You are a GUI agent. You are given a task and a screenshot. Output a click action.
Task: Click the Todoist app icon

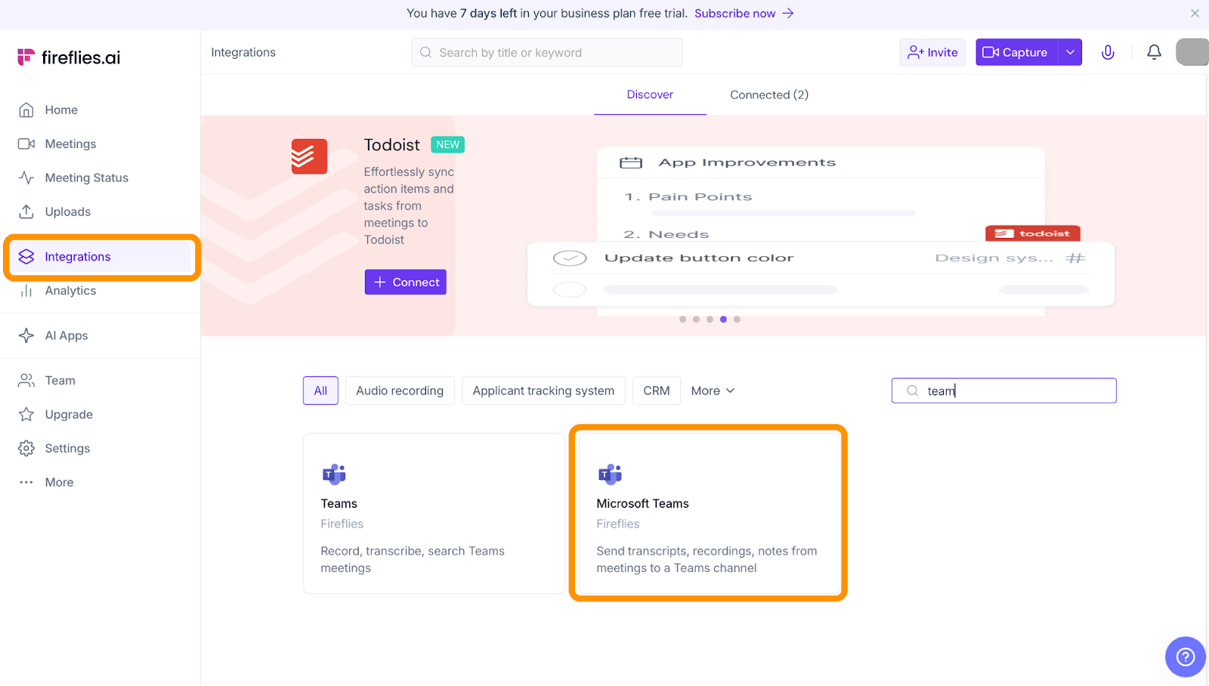(309, 156)
